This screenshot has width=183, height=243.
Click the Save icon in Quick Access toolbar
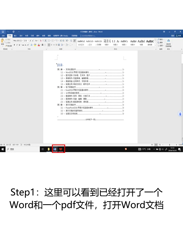(3, 32)
